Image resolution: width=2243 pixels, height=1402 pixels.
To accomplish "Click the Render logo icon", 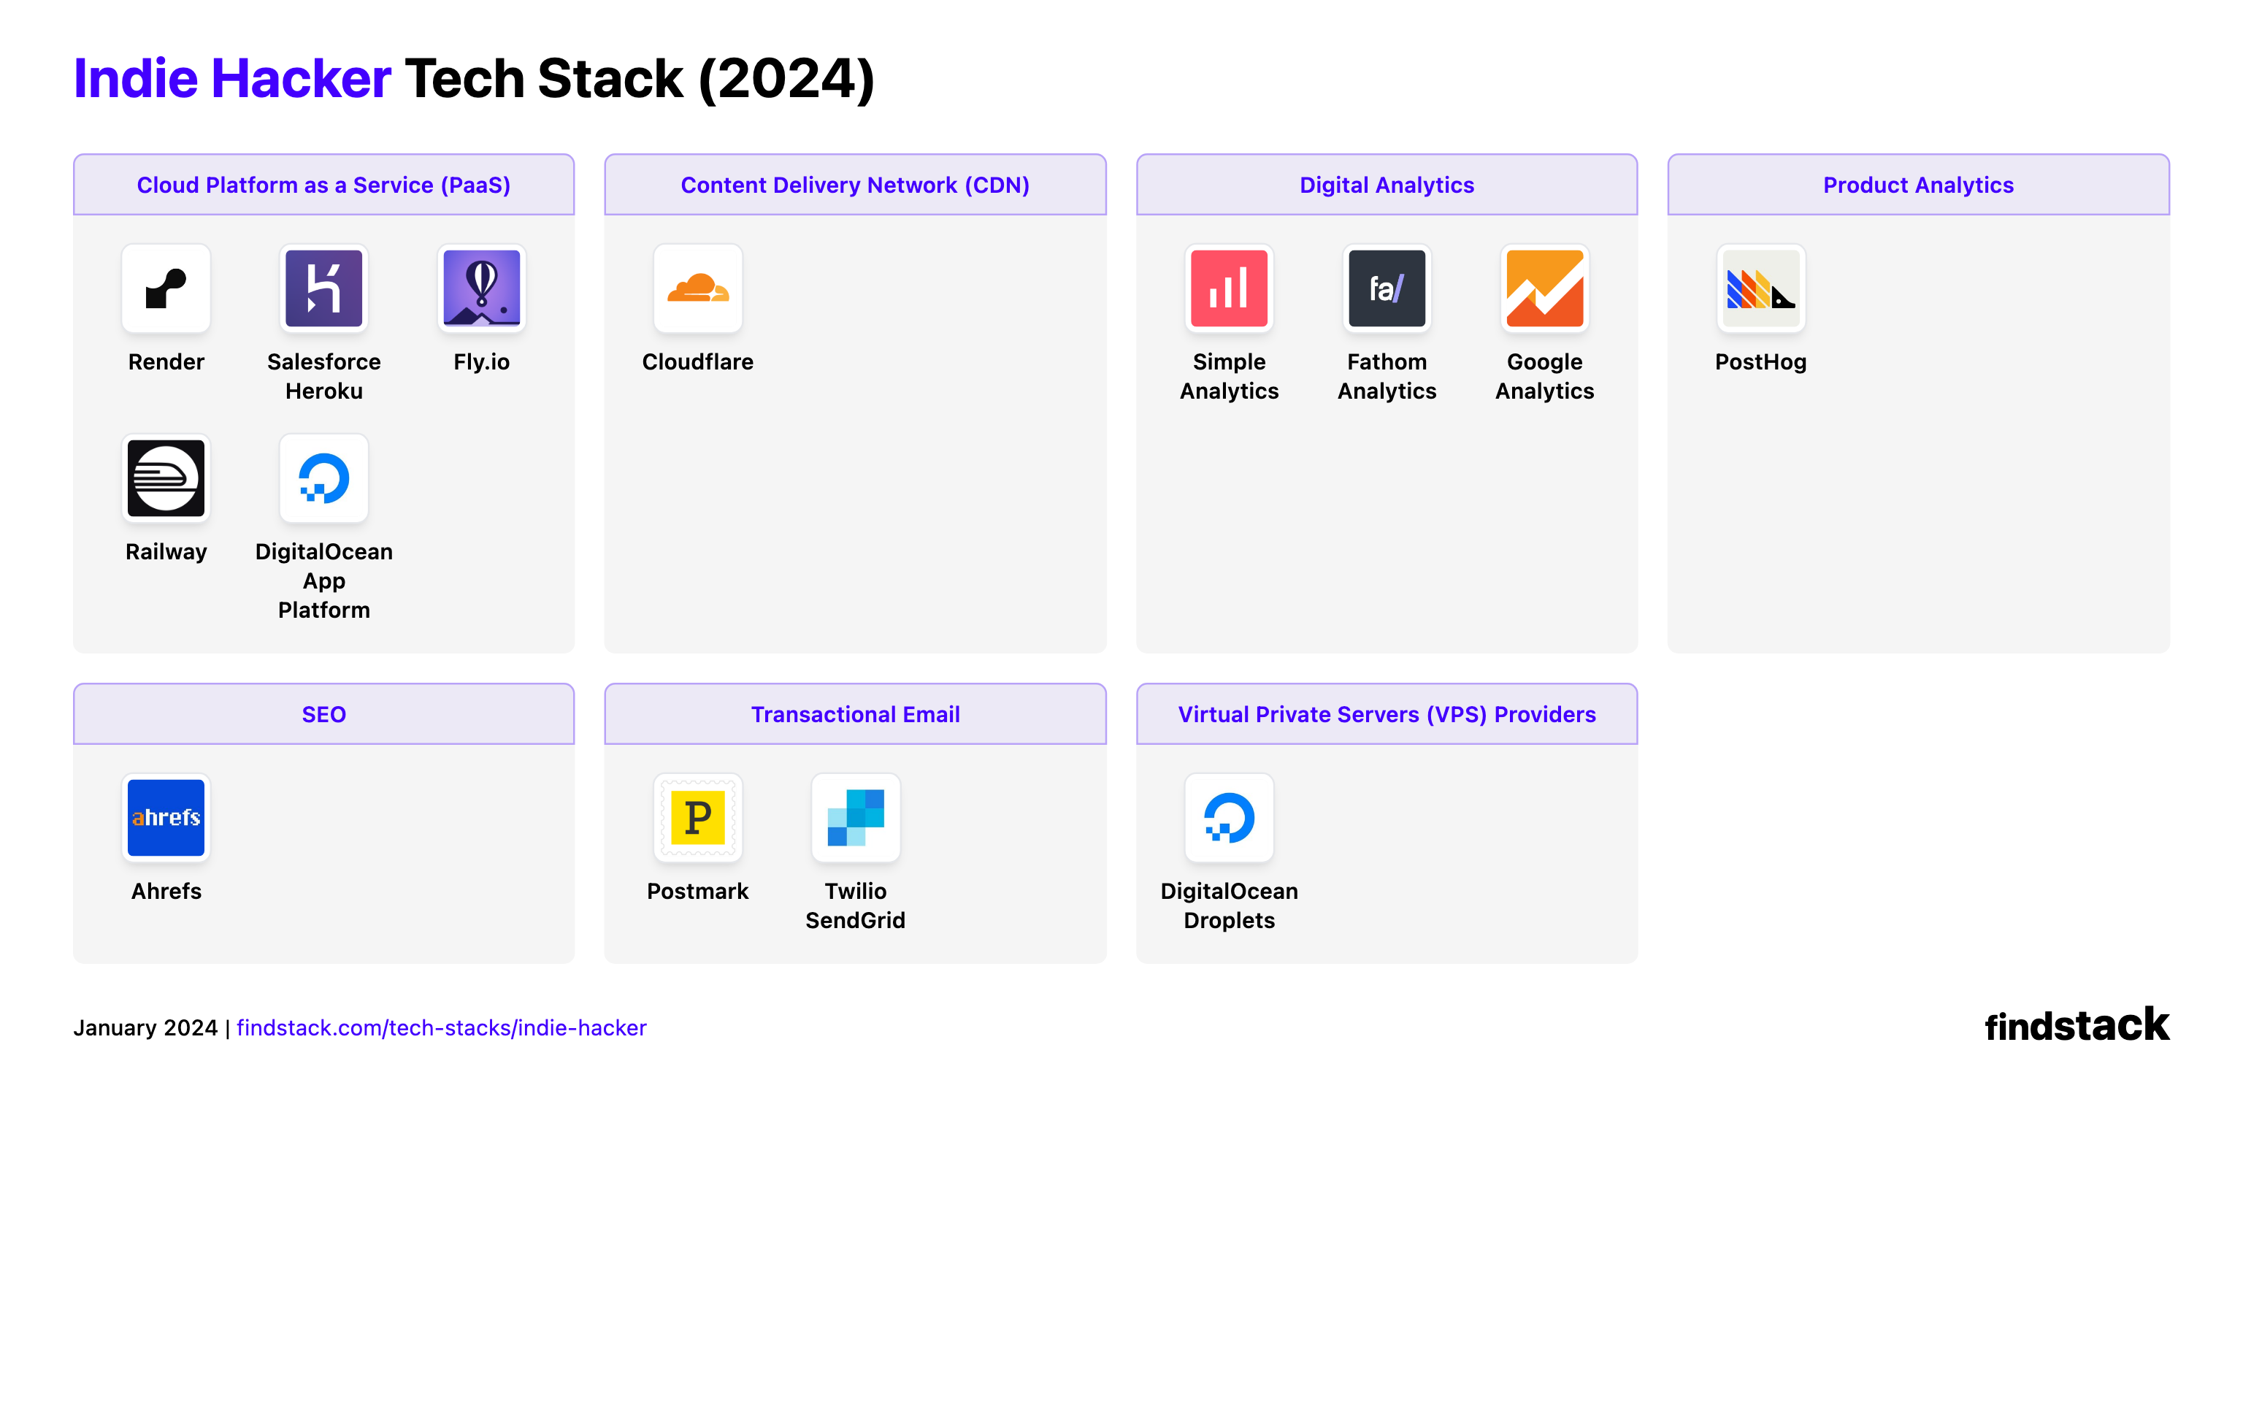I will [x=166, y=288].
